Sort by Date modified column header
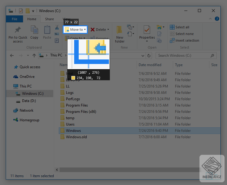The image size is (227, 185). pos(150,65)
